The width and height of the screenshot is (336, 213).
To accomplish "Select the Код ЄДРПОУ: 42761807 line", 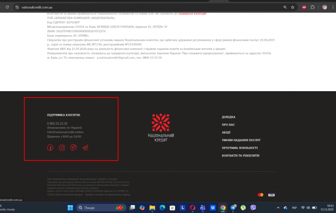I will tap(63, 22).
